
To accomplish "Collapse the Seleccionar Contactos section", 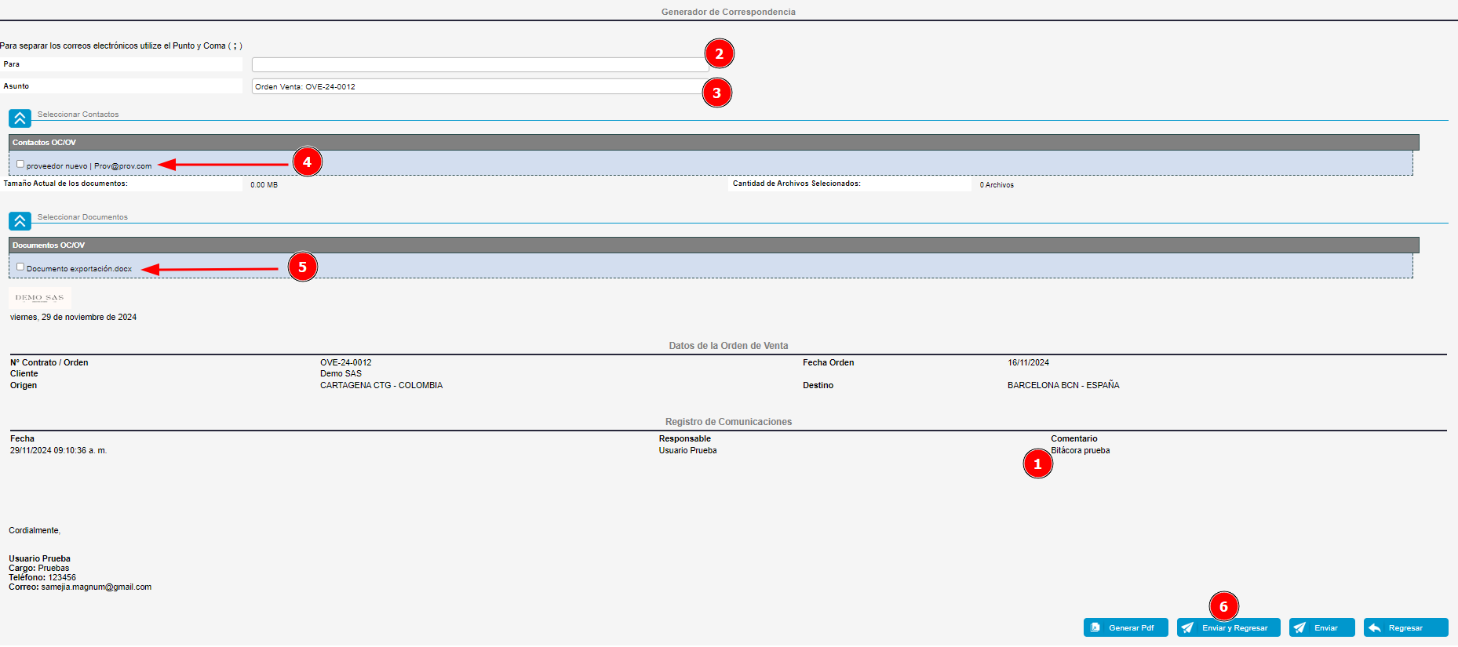I will [x=20, y=118].
